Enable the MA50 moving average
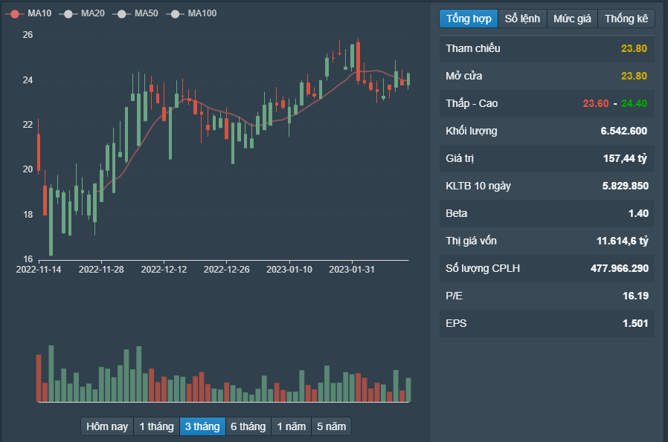Image resolution: width=668 pixels, height=442 pixels. [x=135, y=13]
